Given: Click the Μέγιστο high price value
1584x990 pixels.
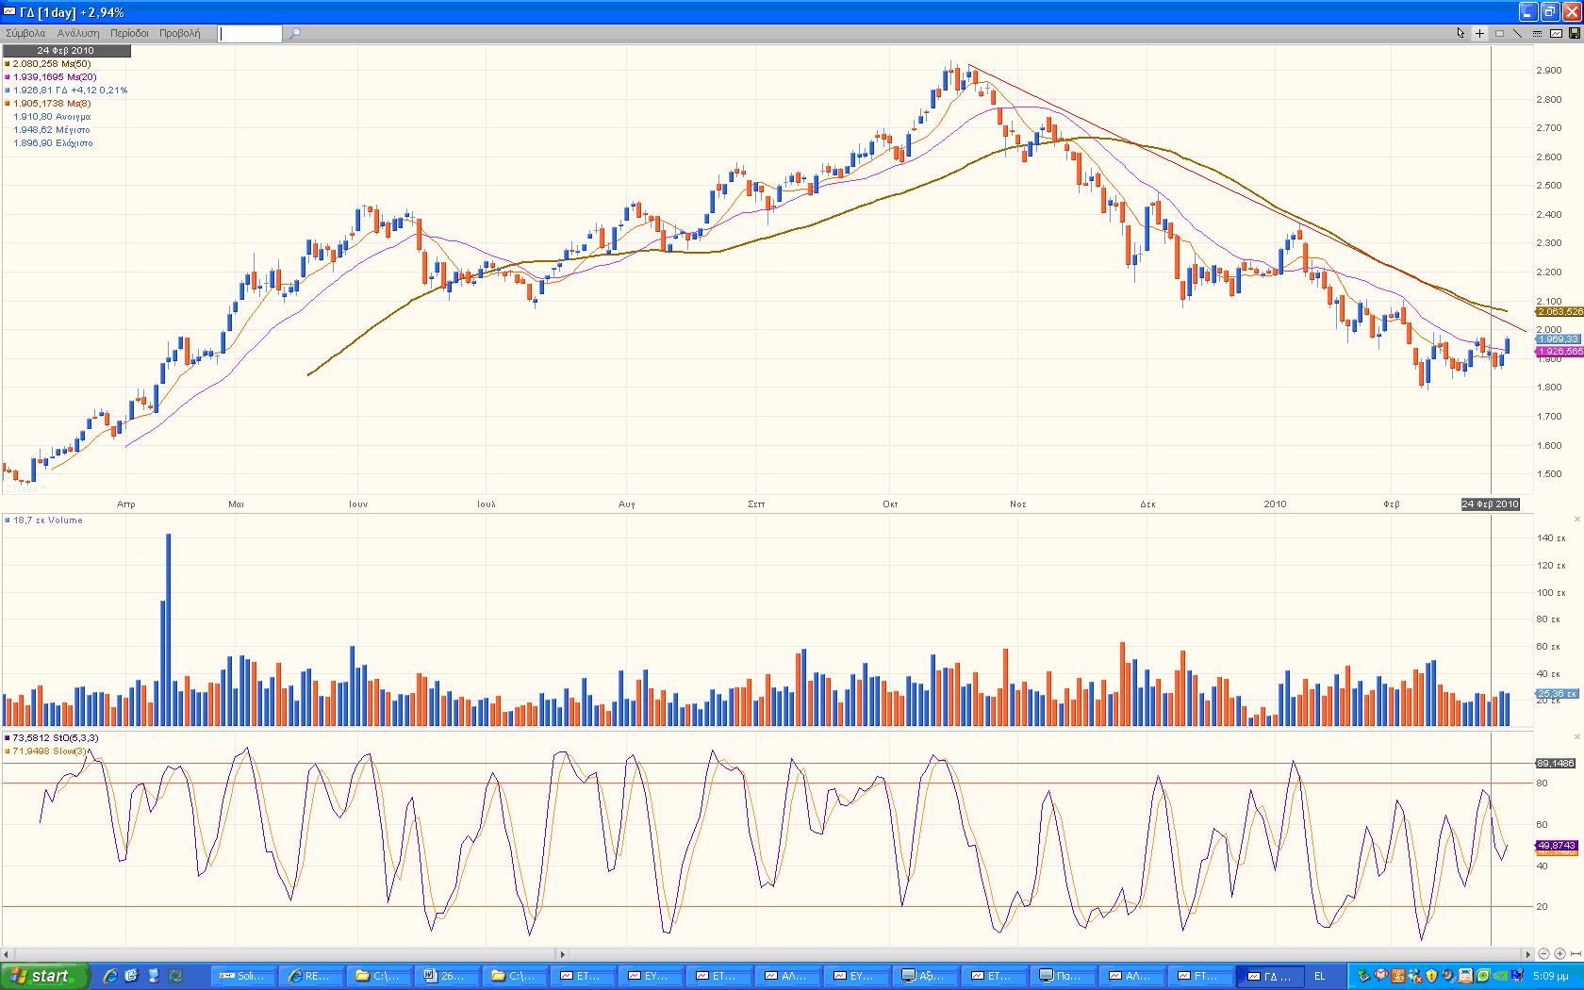Looking at the screenshot, I should (52, 130).
